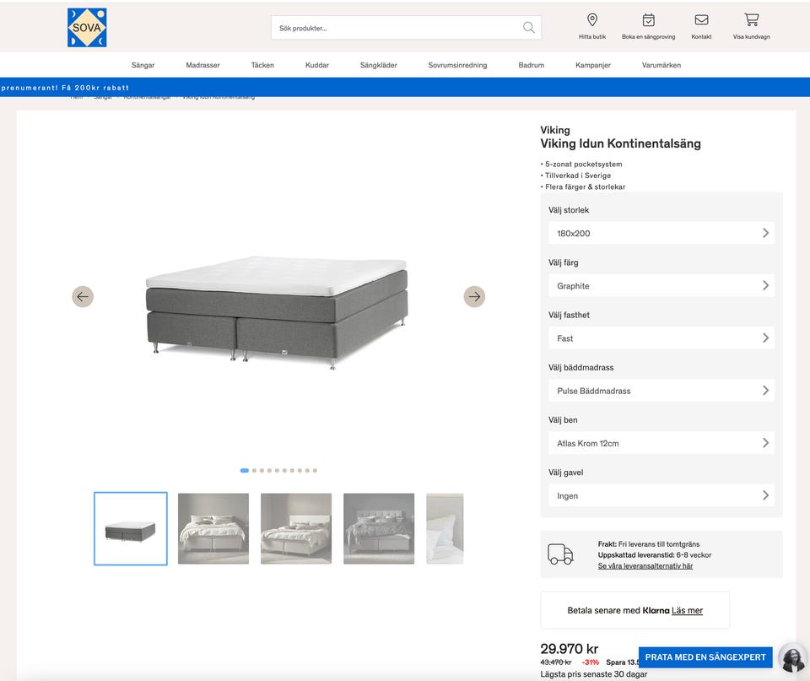The image size is (810, 681).
Task: Open the Välj ben Atlas Krom selector
Action: tap(661, 443)
